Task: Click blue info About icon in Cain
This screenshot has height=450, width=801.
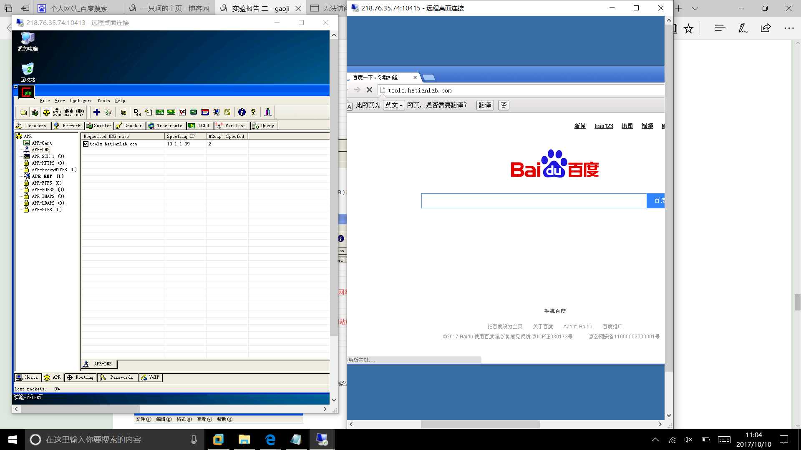Action: [x=242, y=112]
